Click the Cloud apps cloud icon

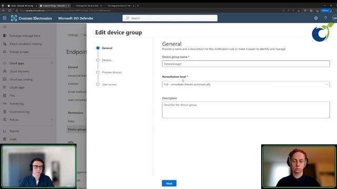click(5, 63)
